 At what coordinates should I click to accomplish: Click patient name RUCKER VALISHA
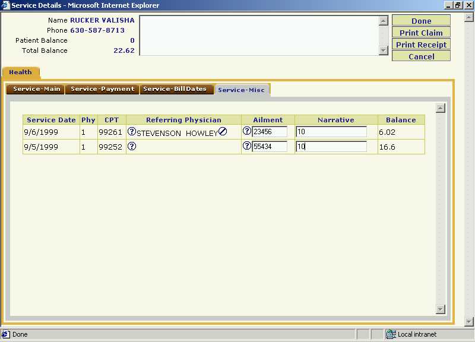102,20
